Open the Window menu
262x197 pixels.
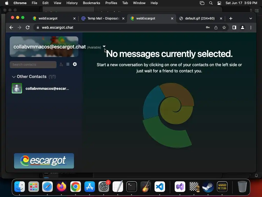[139, 3]
